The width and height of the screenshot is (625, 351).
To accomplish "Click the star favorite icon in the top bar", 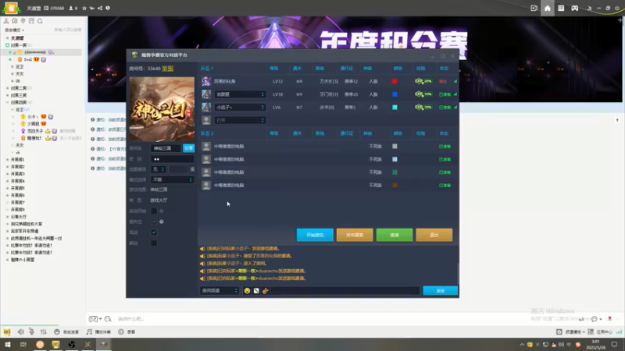I will [x=84, y=9].
